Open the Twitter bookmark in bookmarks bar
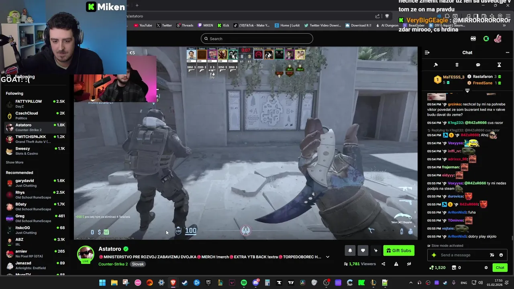The image size is (514, 289). click(164, 25)
